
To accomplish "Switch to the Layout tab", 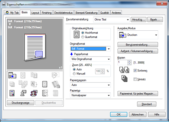I will 35,13.
